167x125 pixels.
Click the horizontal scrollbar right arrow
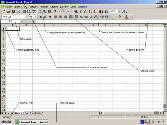(161, 113)
